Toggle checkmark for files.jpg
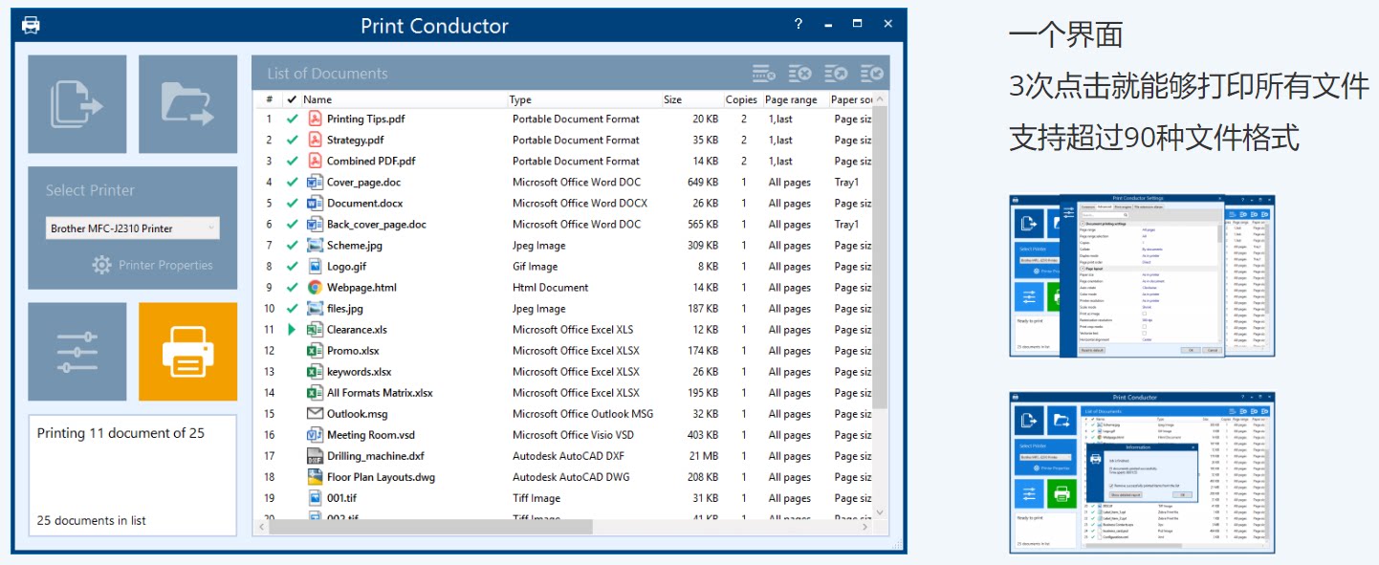 [x=292, y=308]
